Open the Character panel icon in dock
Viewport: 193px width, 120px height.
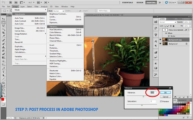click(156, 41)
